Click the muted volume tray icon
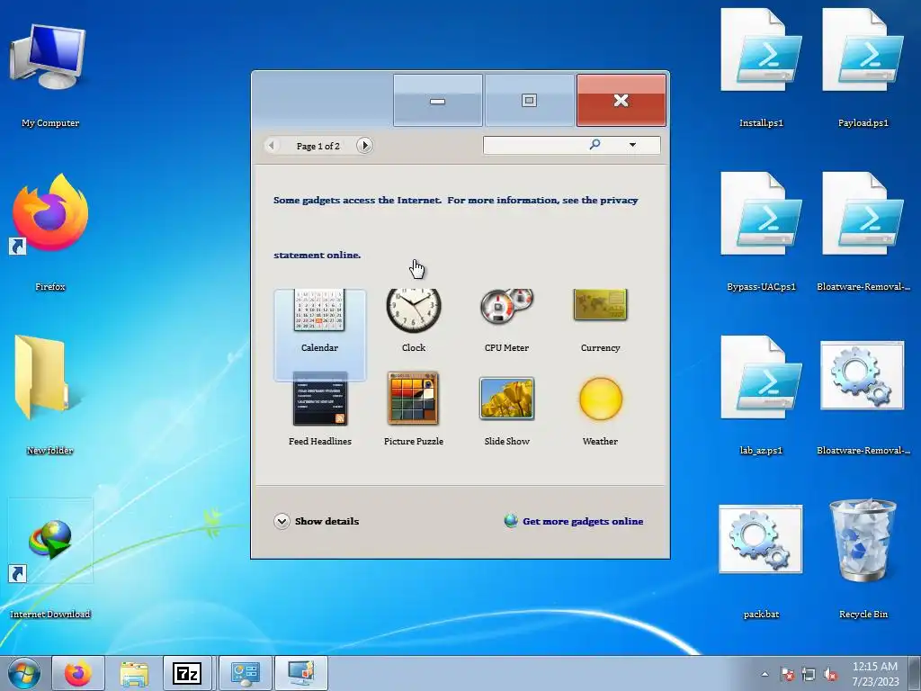The height and width of the screenshot is (691, 921). (x=830, y=674)
